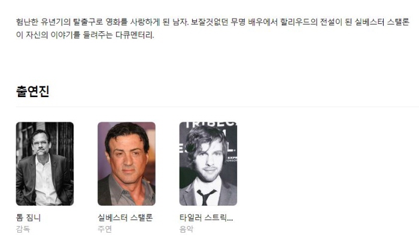The height and width of the screenshot is (241, 419).
Task: Select the 실베스터 스탤론 color portrait thumbnail
Action: [126, 164]
